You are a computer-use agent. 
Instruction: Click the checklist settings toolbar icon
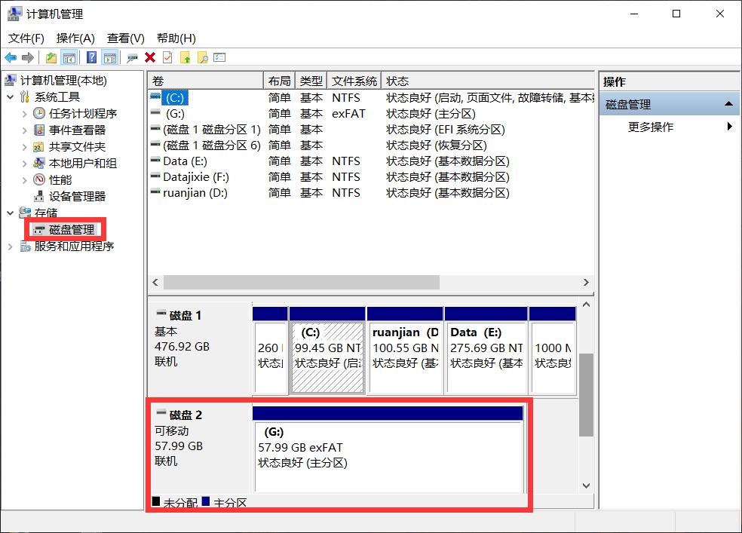click(x=219, y=58)
